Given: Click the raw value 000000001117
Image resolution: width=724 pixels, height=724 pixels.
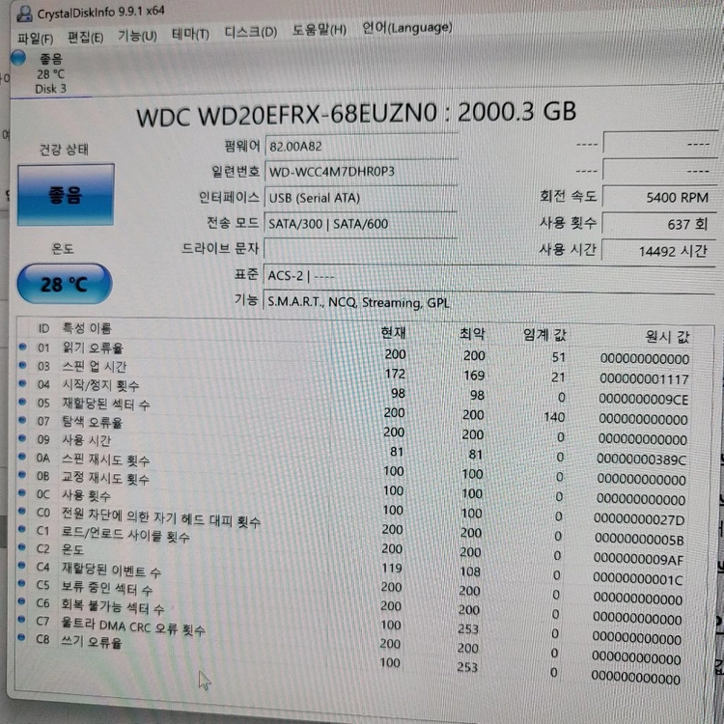Looking at the screenshot, I should (x=644, y=379).
